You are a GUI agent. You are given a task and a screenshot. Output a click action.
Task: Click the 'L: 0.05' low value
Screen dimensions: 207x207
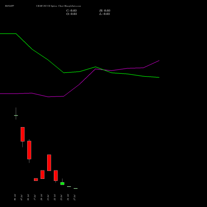click(x=105, y=14)
